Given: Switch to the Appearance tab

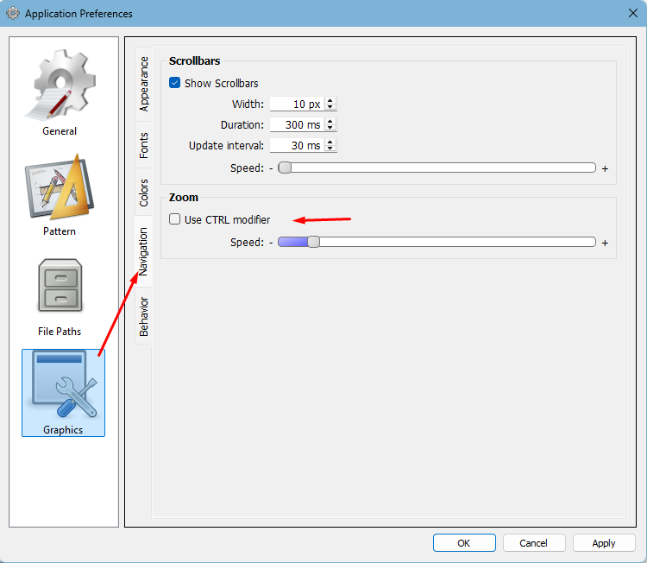Looking at the screenshot, I should click(143, 84).
